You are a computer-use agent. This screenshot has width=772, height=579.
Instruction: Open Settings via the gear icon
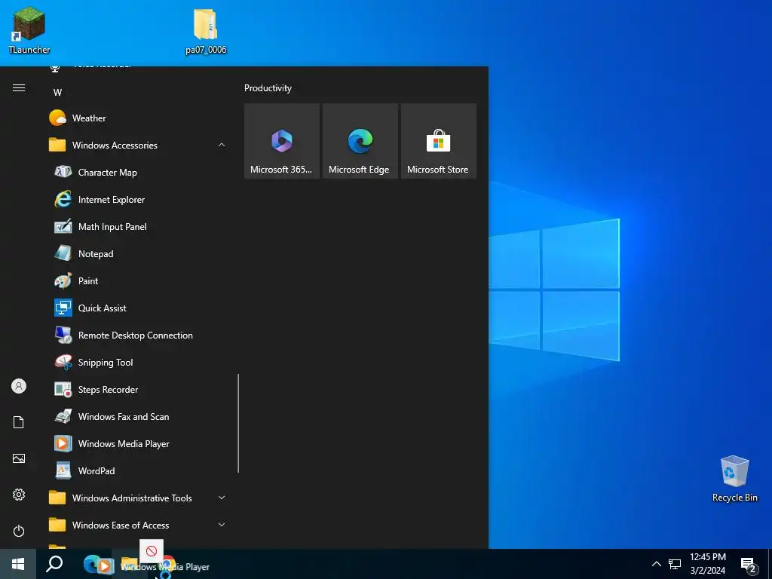point(19,495)
